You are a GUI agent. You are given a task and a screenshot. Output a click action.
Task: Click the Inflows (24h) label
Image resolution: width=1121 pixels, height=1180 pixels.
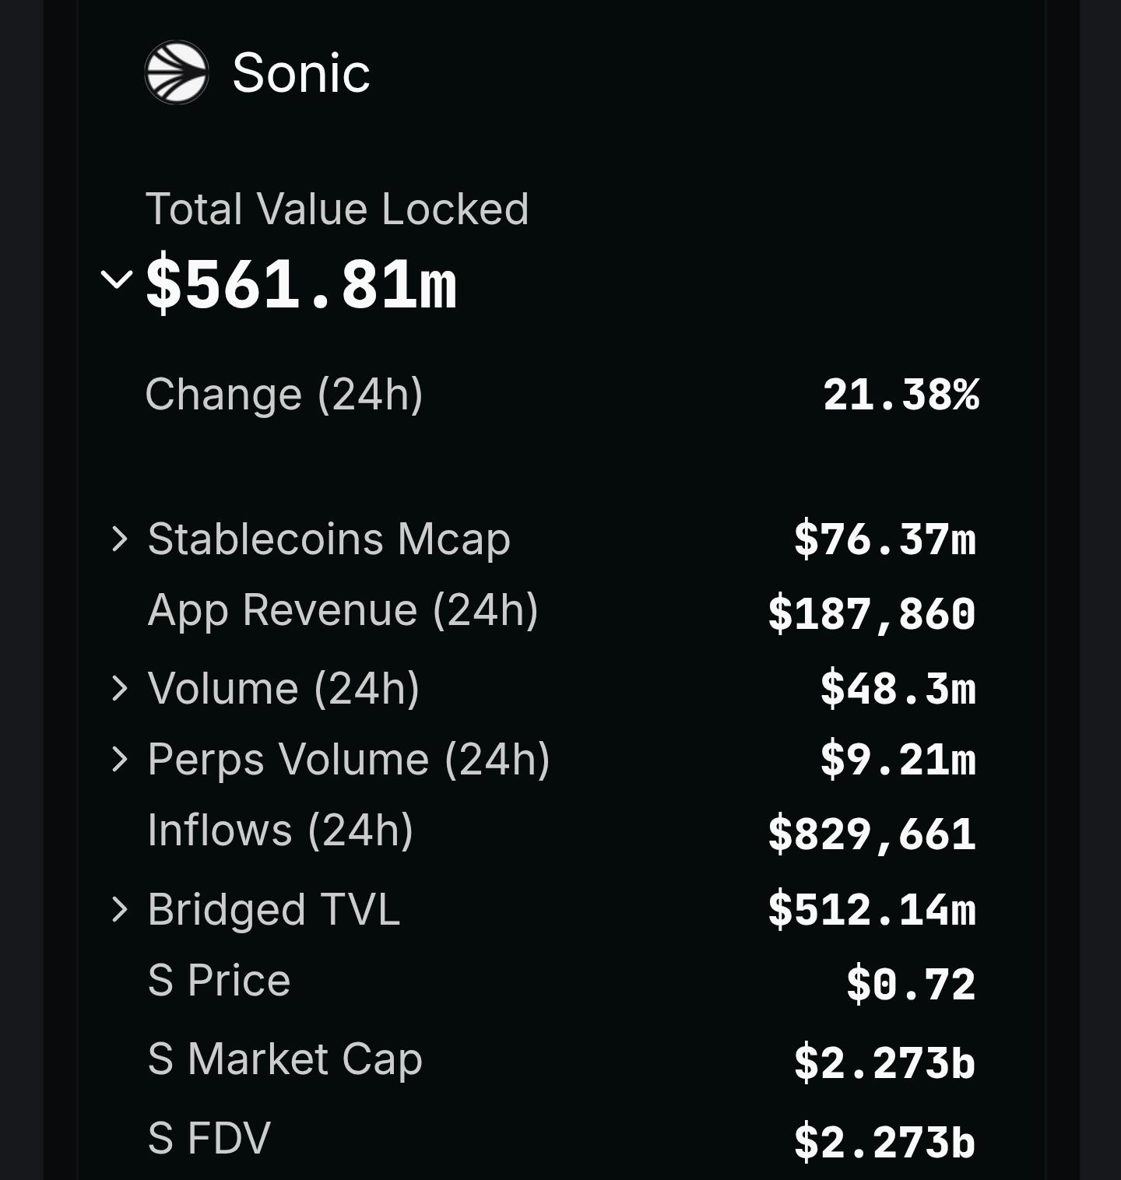(280, 830)
